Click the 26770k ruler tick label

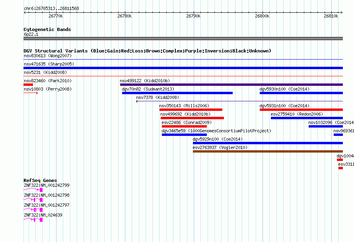(56, 16)
